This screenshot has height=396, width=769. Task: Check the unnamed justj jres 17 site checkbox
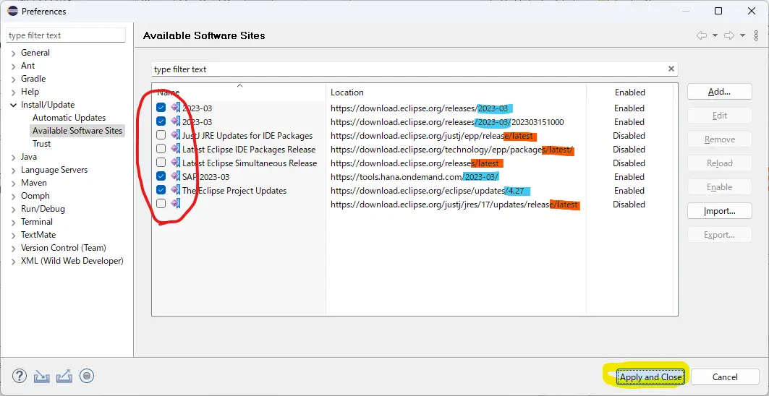click(x=161, y=204)
